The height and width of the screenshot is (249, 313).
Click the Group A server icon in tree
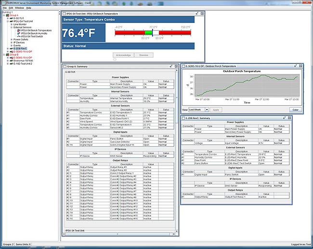click(x=8, y=15)
